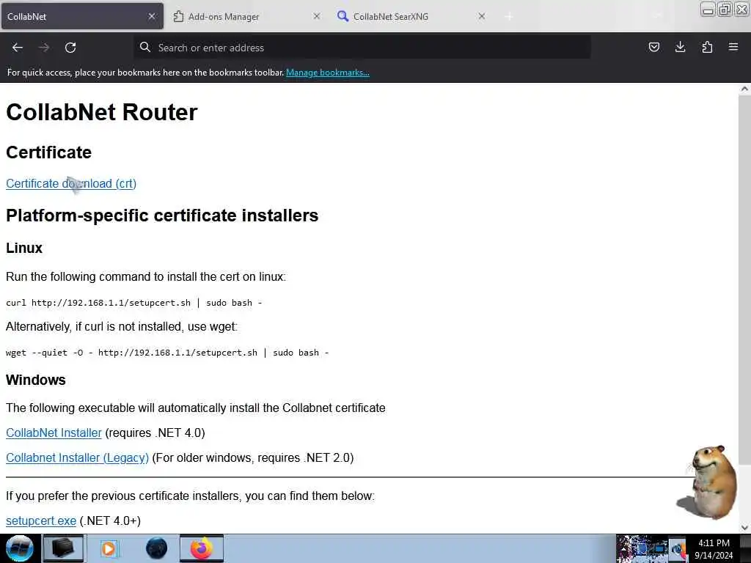Screen dimensions: 751x563
Task: Click the system tray icons area
Action: click(x=652, y=548)
